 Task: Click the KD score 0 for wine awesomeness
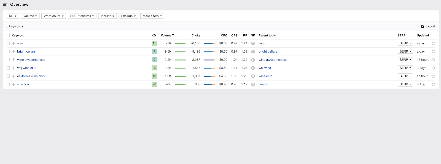[154, 60]
